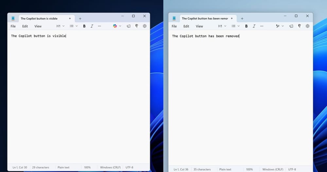This screenshot has width=327, height=172.
Task: Expand list style chevron in left window
Action: tap(77, 26)
